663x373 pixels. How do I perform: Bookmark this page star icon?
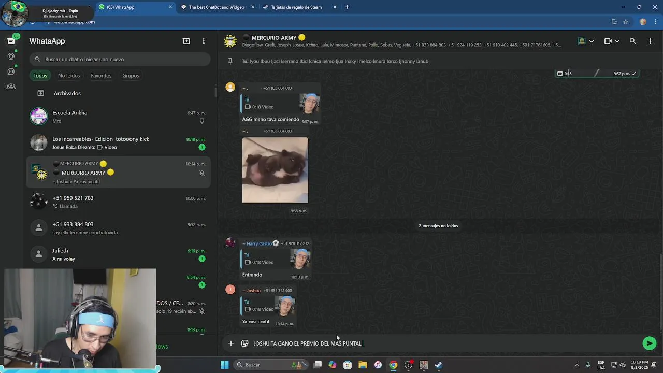[626, 22]
